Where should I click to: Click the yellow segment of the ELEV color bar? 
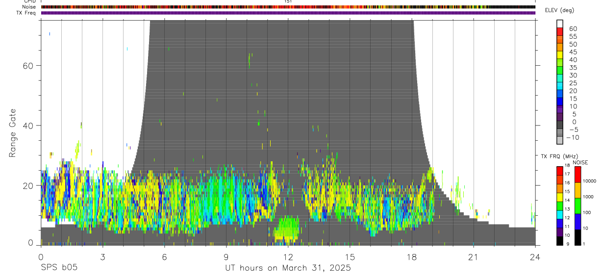pyautogui.click(x=560, y=54)
